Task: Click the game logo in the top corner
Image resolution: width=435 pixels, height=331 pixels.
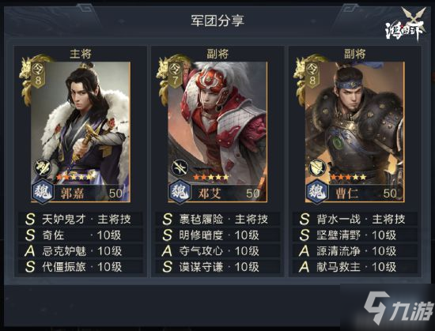Action: point(406,24)
